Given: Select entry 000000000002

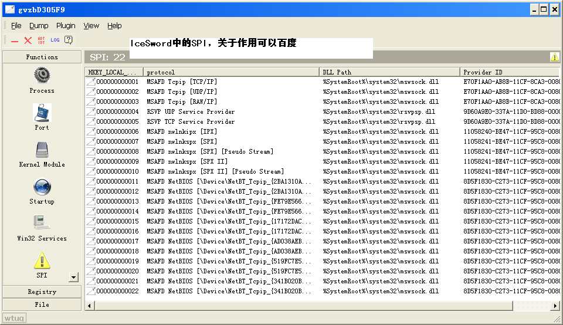Looking at the screenshot, I should pyautogui.click(x=117, y=92).
